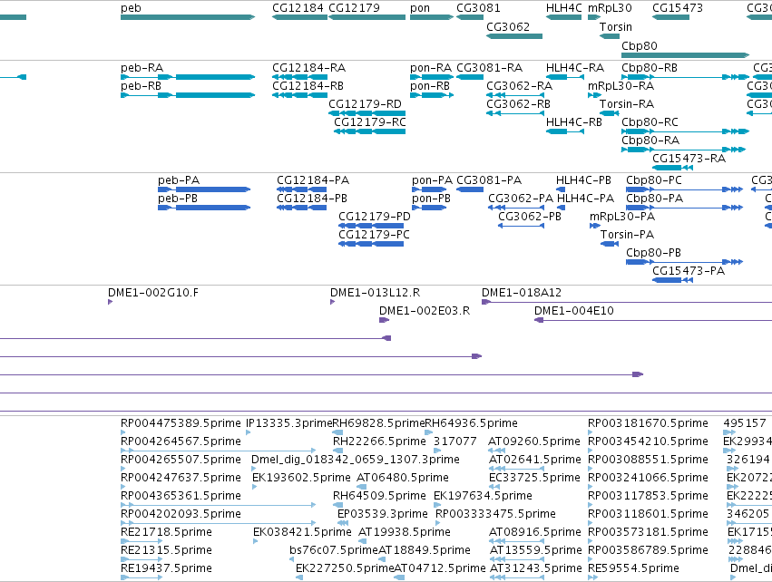Click the Cbp80-RC transcript
The image size is (772, 582).
[685, 131]
